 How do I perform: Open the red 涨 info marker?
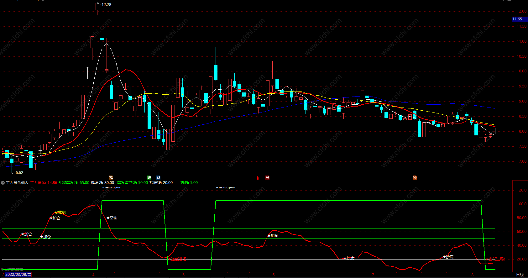click(x=267, y=178)
